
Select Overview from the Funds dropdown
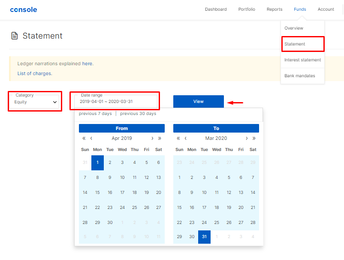tap(302, 28)
